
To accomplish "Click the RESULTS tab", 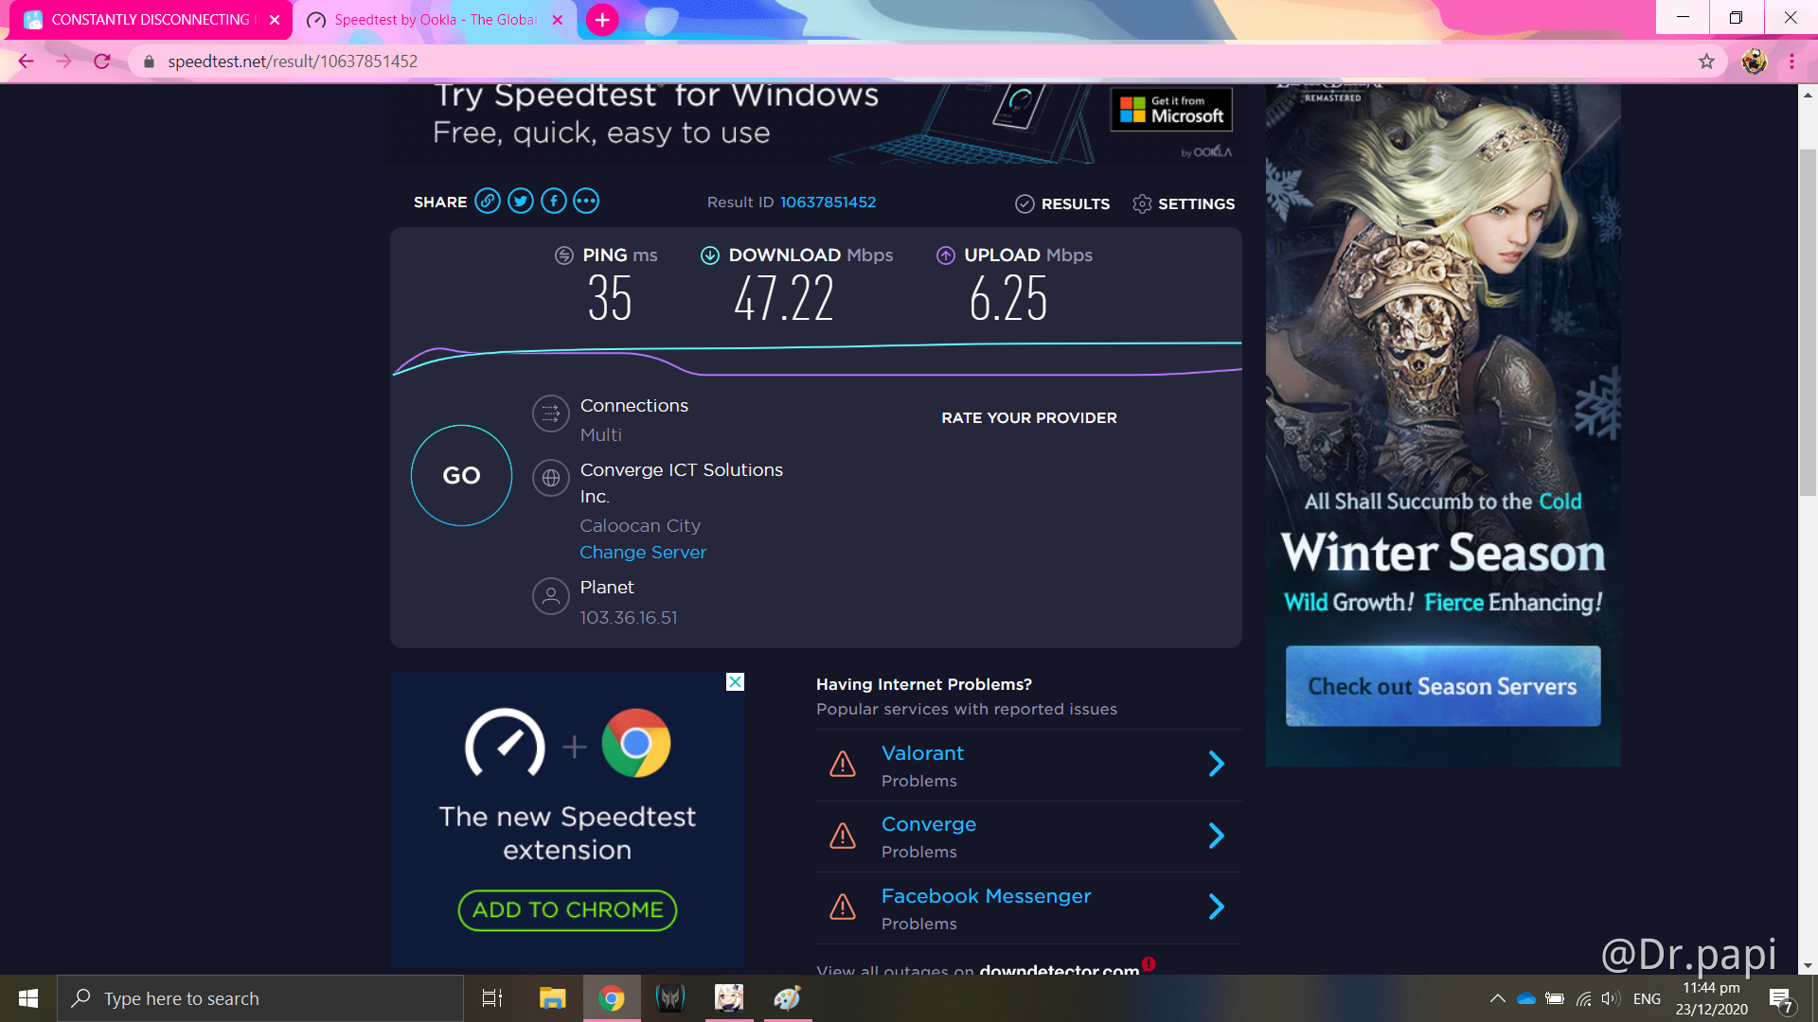I will pos(1062,203).
